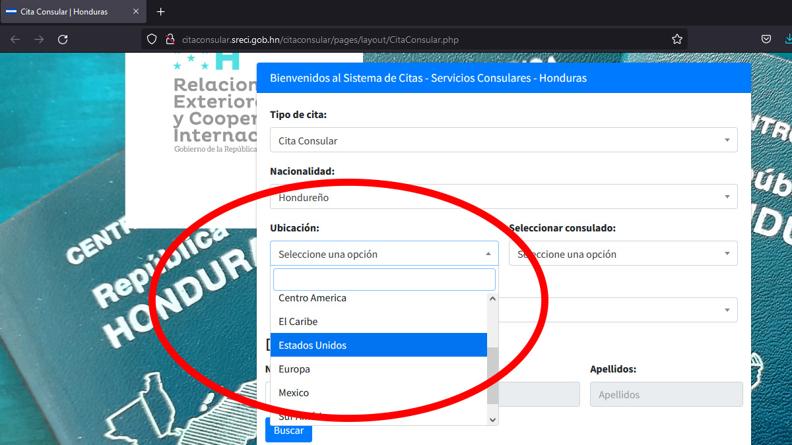Close the Cita Consular tab

coord(135,12)
